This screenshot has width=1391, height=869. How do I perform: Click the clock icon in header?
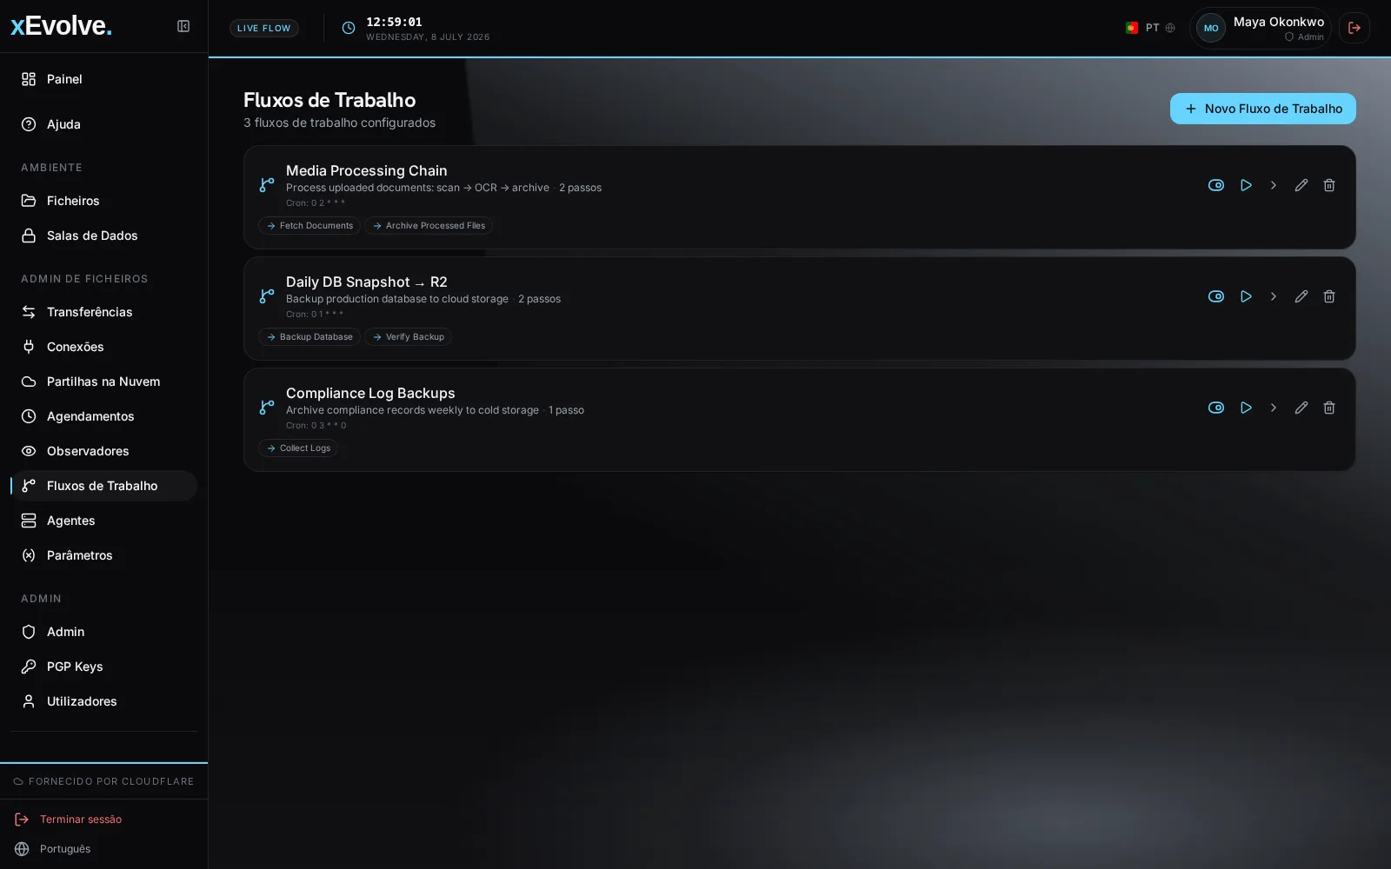pos(349,28)
